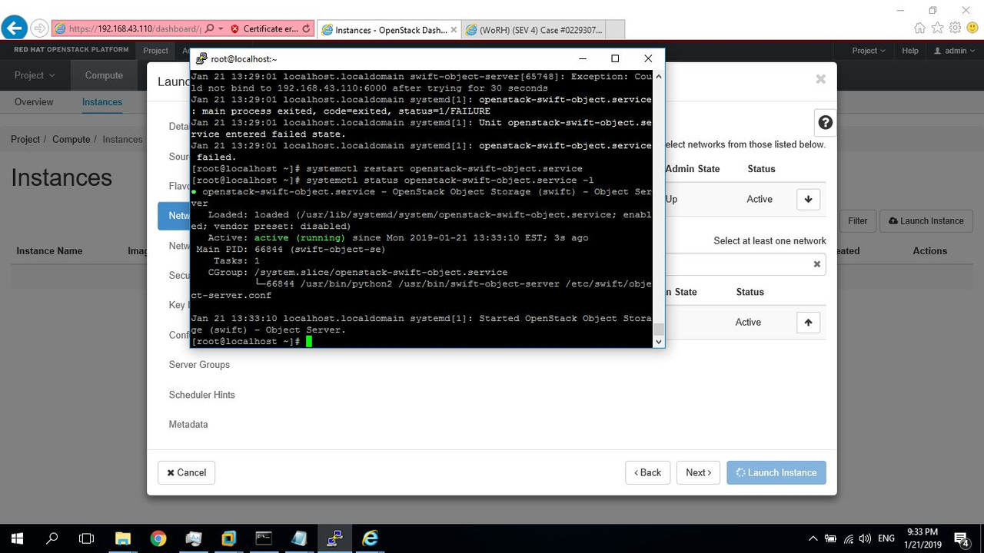Select the Scheduler Hints step
Image resolution: width=984 pixels, height=553 pixels.
click(202, 395)
